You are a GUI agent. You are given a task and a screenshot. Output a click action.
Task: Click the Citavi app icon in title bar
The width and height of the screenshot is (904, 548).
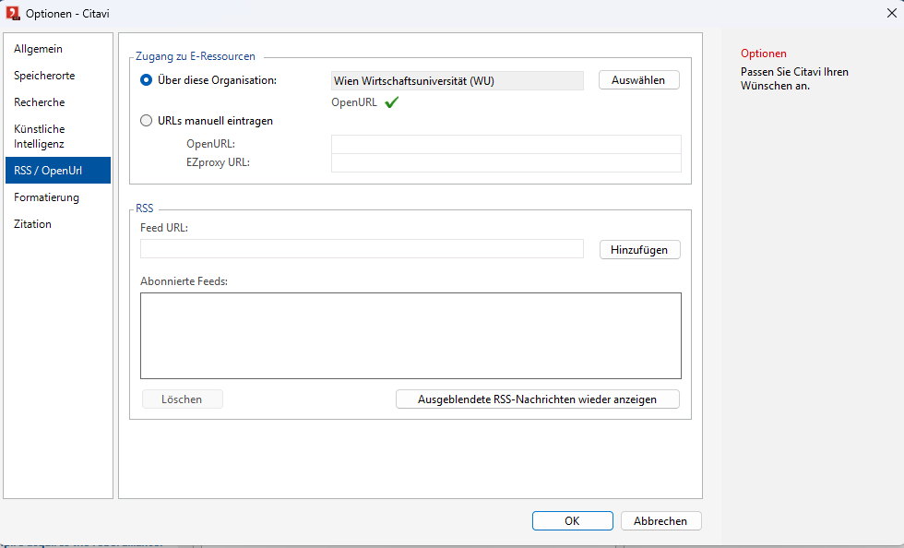tap(13, 13)
